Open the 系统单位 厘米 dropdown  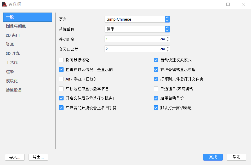point(137,29)
